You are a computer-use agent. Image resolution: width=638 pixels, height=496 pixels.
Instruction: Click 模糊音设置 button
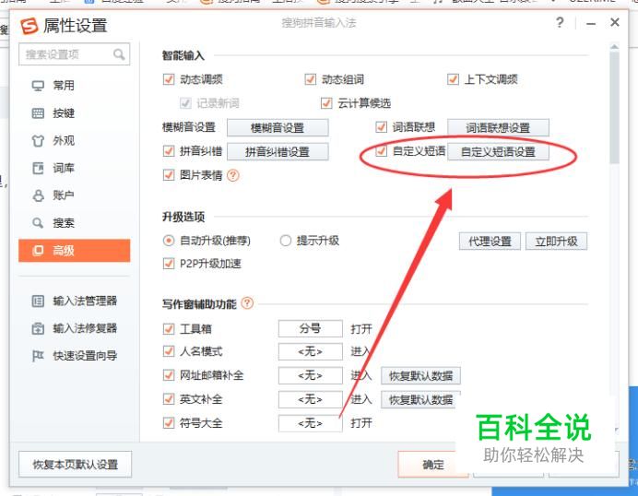point(278,128)
